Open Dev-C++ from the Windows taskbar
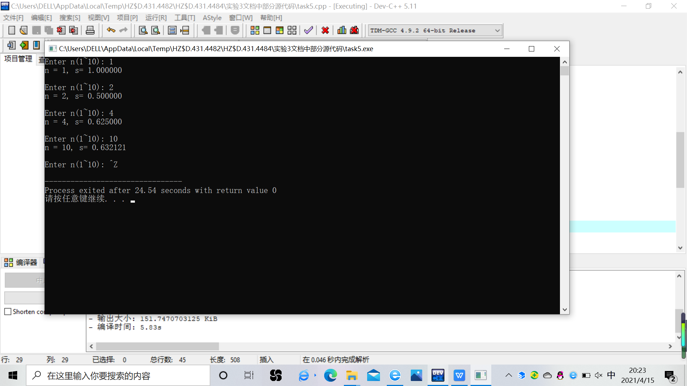The width and height of the screenshot is (687, 386). click(x=438, y=375)
